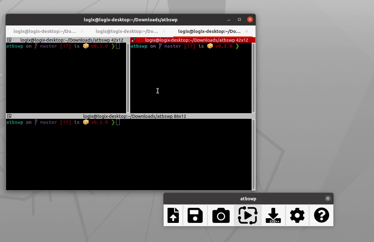
Task: Open the top-left 42x12 pane's menu icon
Action: coord(9,40)
